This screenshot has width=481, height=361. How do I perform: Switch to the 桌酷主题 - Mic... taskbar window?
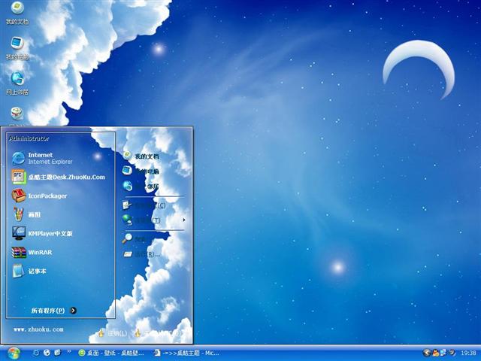coord(187,353)
